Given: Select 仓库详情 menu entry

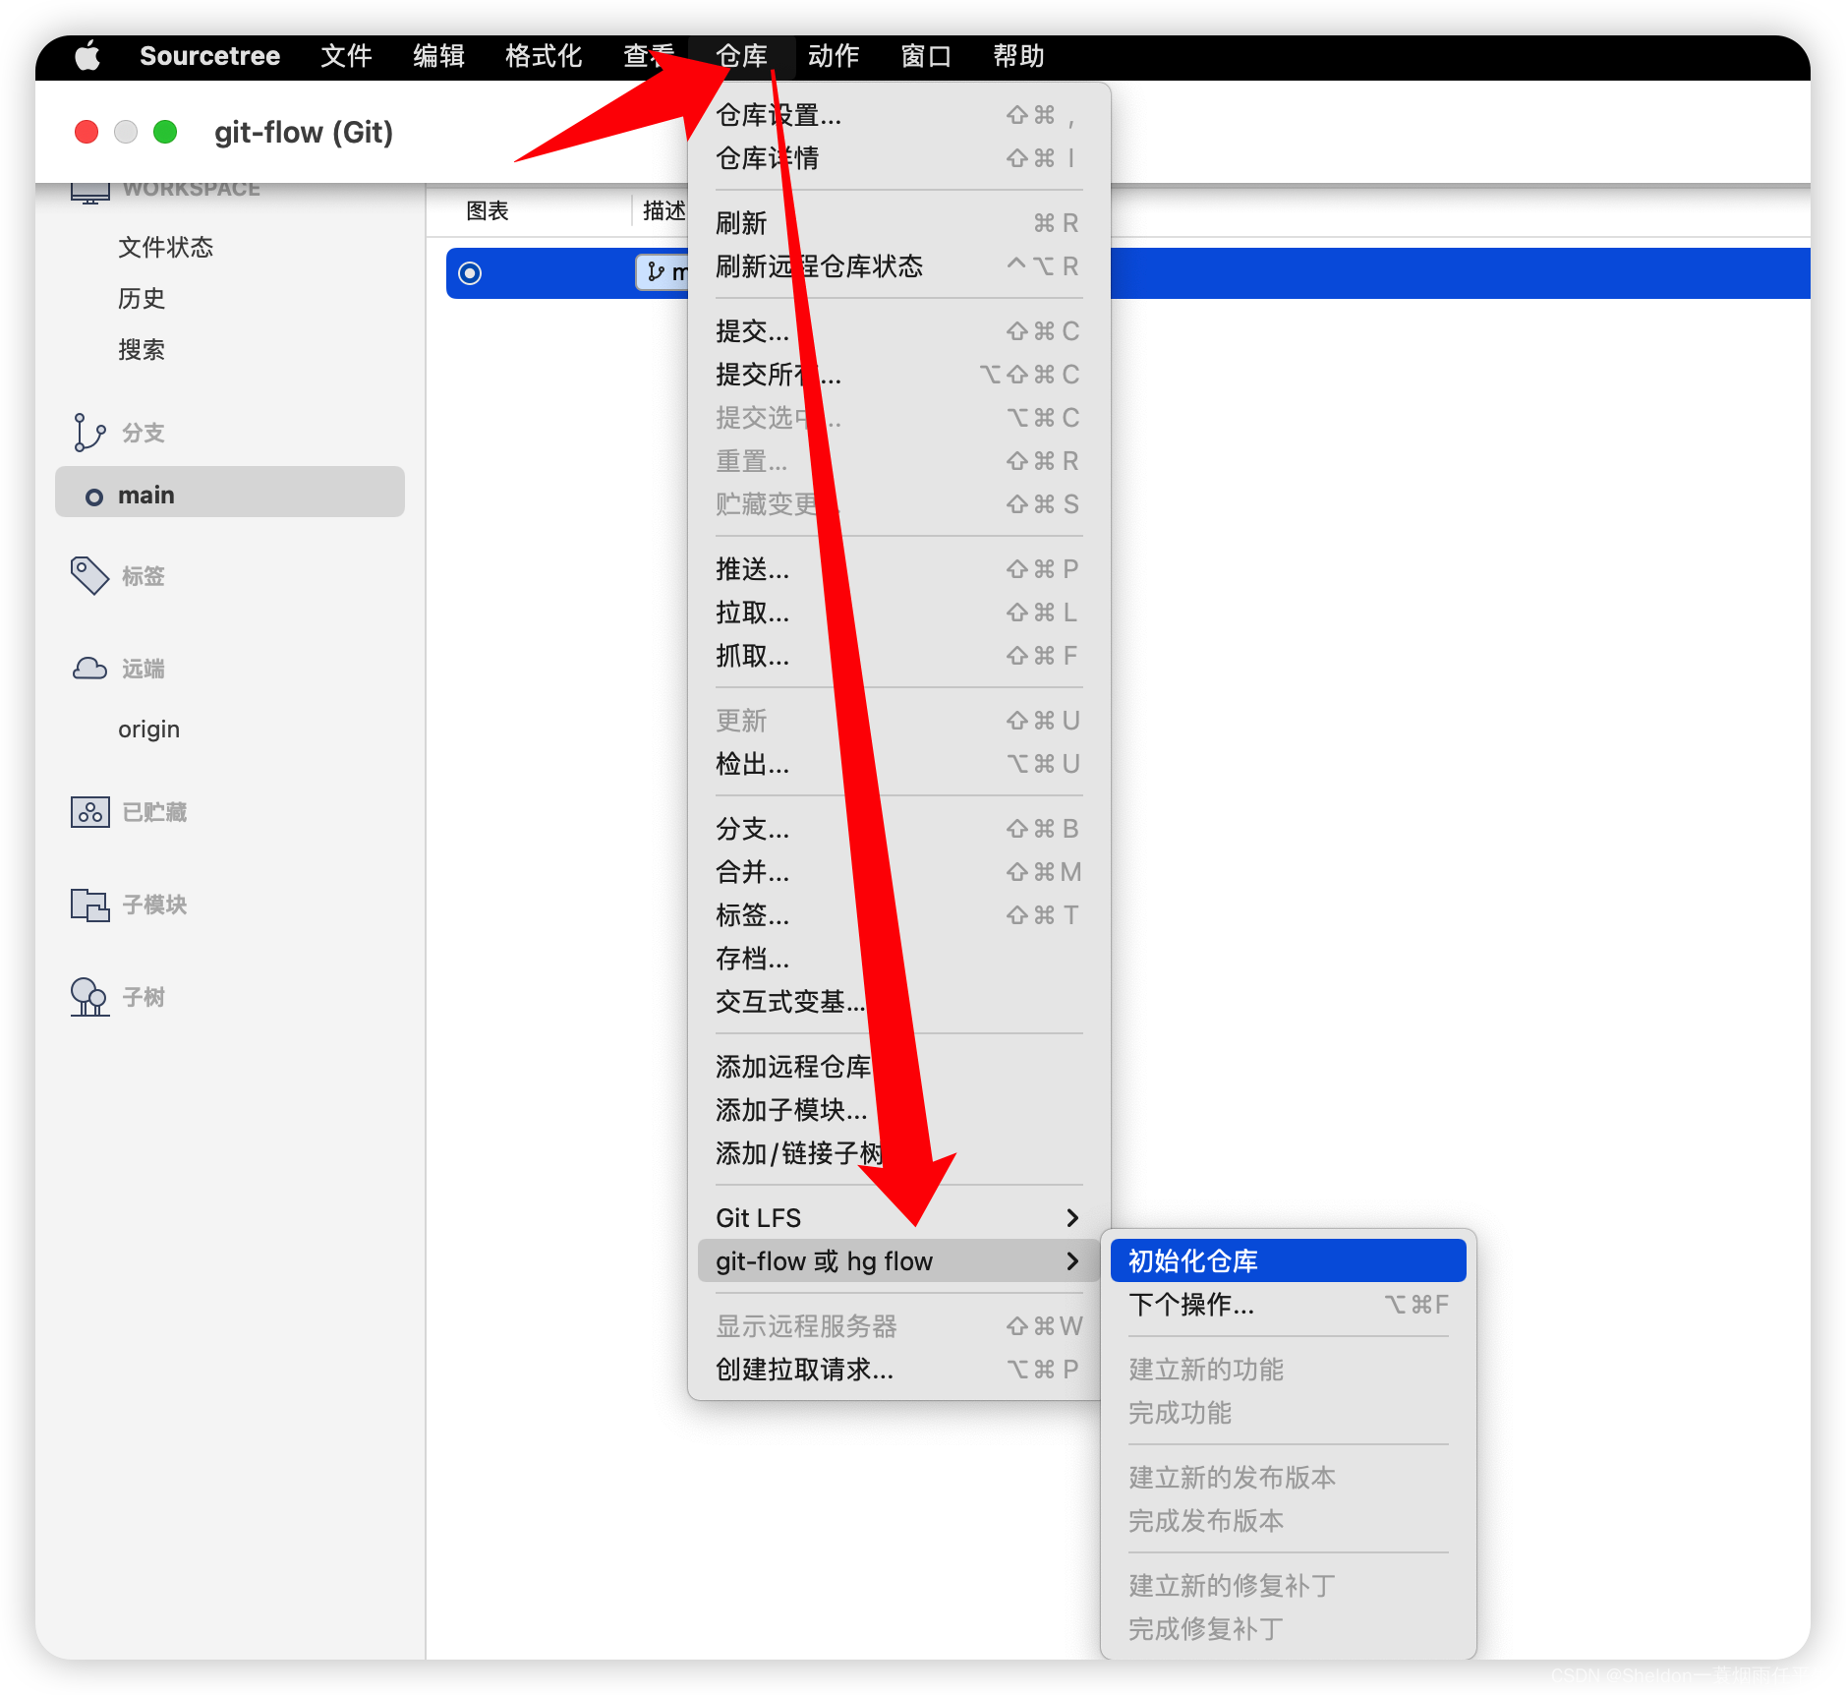Looking at the screenshot, I should 898,158.
